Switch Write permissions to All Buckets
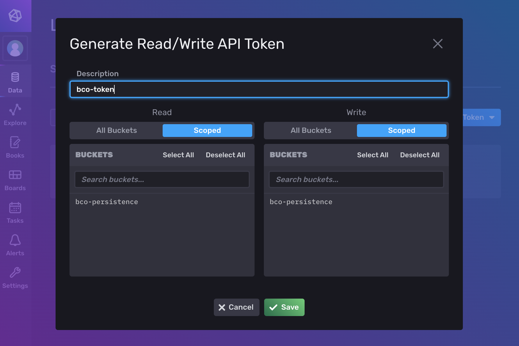The image size is (519, 346). pos(311,130)
